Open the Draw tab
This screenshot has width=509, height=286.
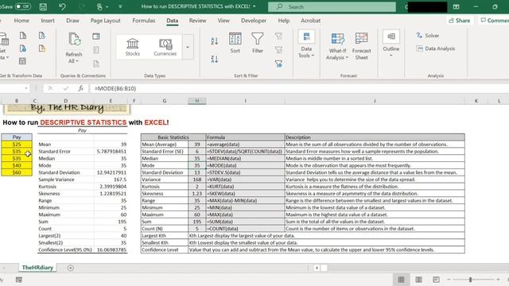72,21
